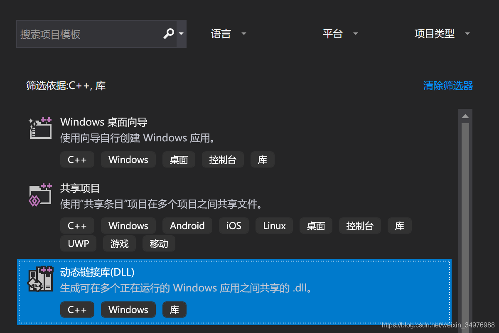Click the C++ tag under 动态链接库(DLL)

point(77,310)
